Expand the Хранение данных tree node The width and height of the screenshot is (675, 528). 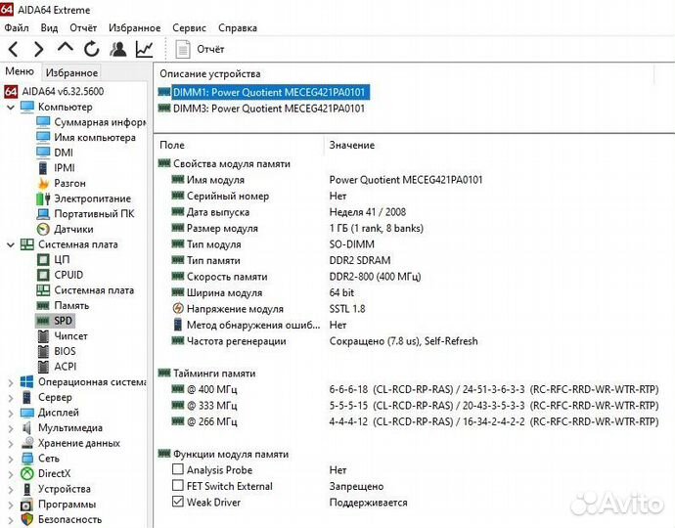click(x=11, y=443)
